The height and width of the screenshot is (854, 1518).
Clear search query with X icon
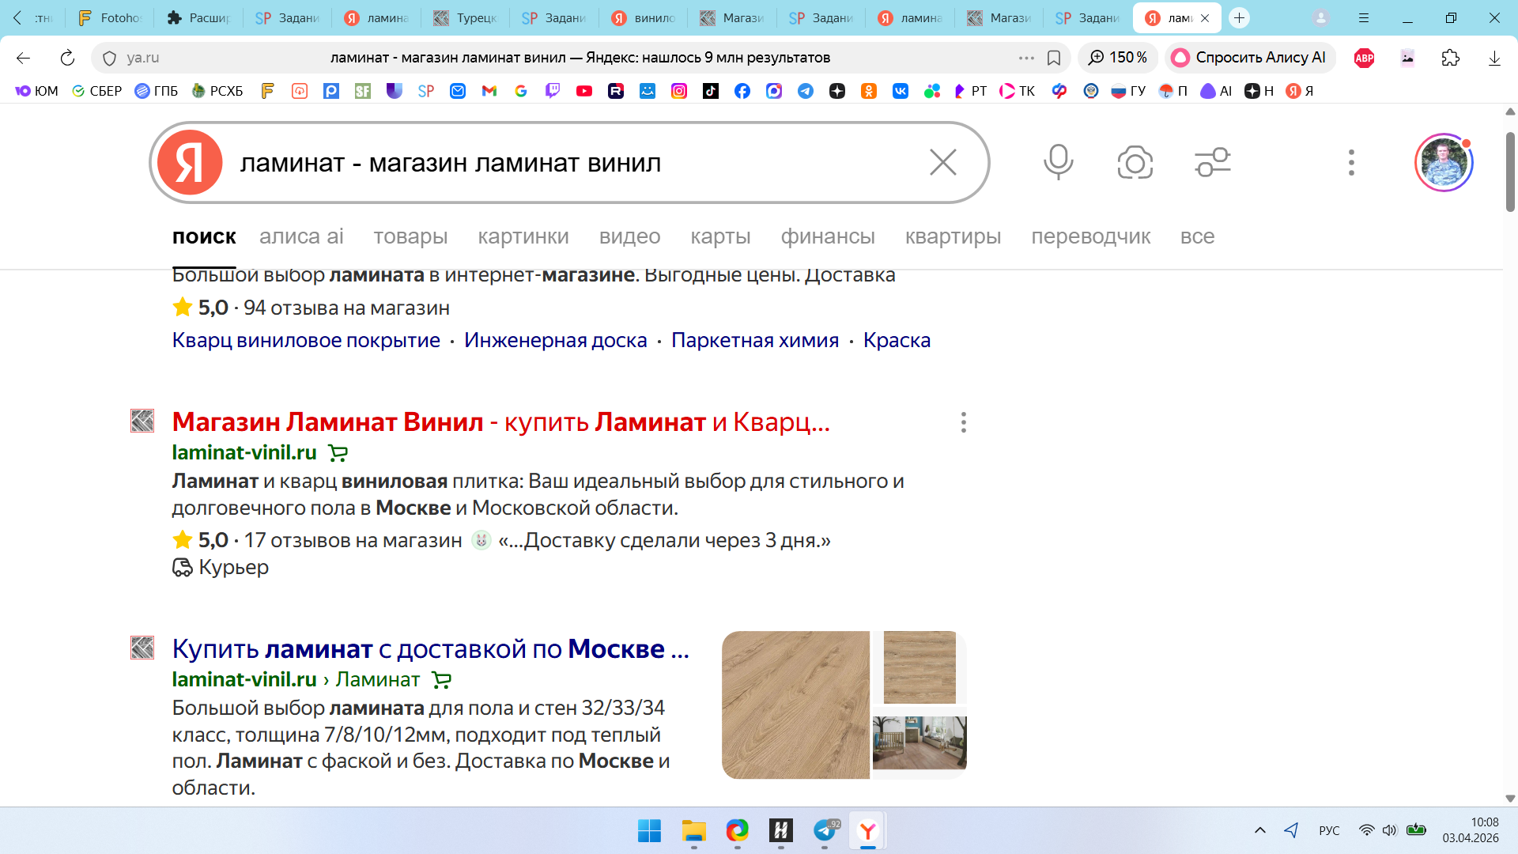(942, 162)
